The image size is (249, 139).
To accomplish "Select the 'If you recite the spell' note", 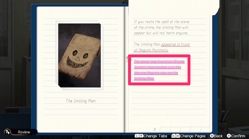I will click(162, 28).
